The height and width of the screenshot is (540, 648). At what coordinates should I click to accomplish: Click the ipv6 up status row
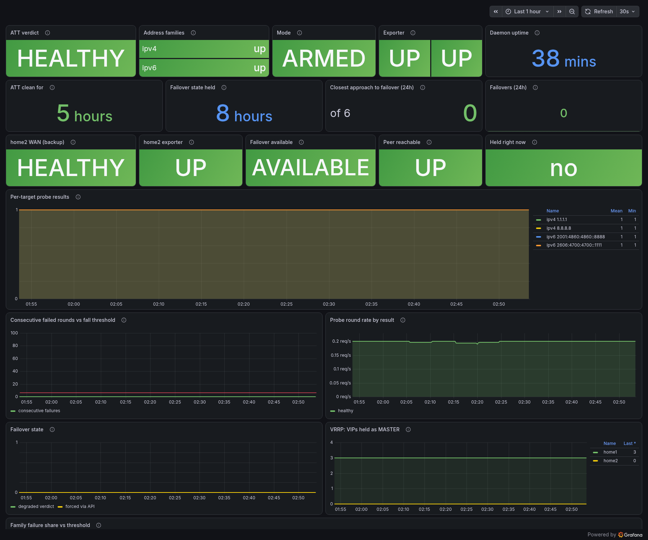204,68
